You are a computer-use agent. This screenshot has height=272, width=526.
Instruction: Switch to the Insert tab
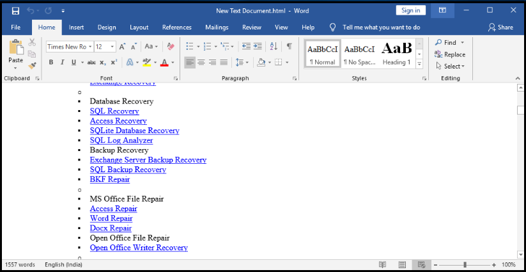pyautogui.click(x=76, y=28)
